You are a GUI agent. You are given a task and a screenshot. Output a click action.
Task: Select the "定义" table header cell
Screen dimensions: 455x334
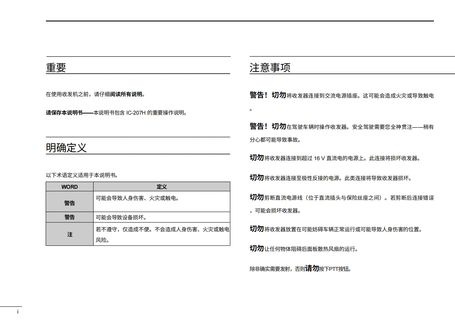162,187
